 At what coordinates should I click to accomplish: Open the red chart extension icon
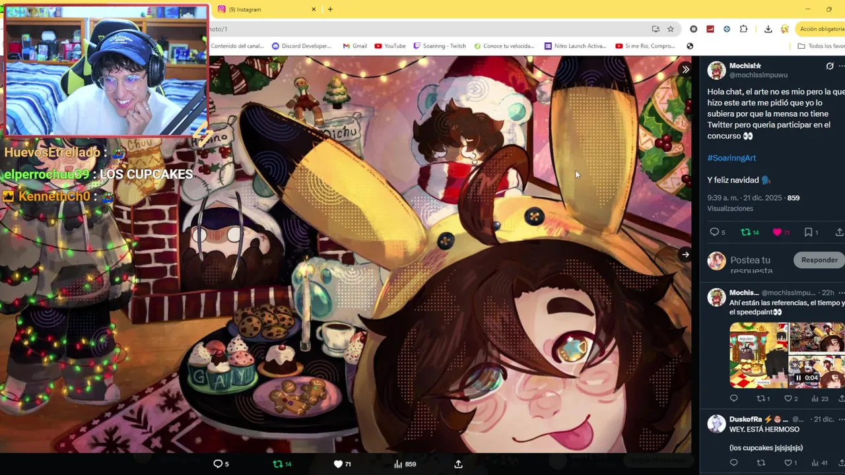[710, 29]
